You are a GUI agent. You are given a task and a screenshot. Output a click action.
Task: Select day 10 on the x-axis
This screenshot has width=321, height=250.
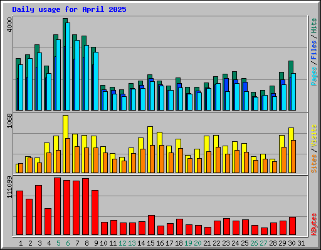[103, 243]
